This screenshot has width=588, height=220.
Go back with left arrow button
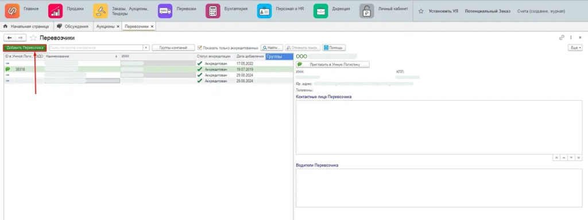click(9, 38)
